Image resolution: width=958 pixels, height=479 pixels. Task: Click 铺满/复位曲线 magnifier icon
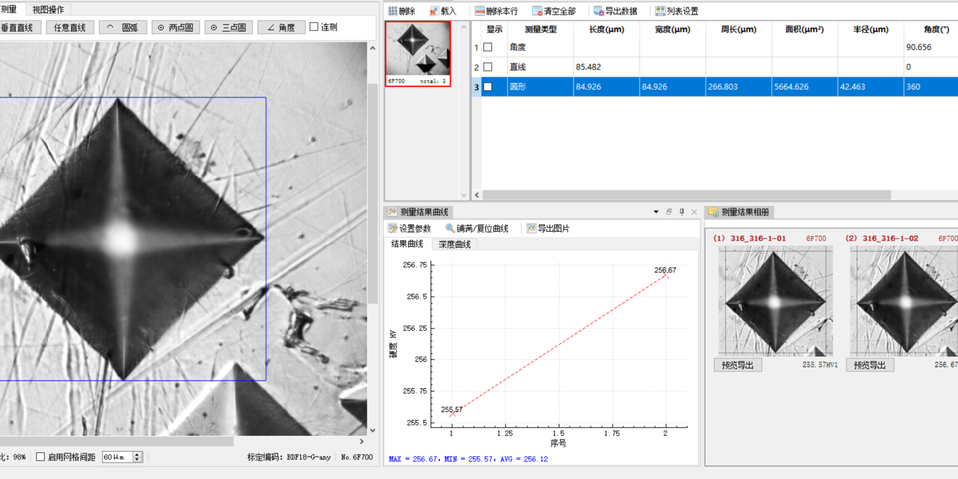pyautogui.click(x=450, y=229)
